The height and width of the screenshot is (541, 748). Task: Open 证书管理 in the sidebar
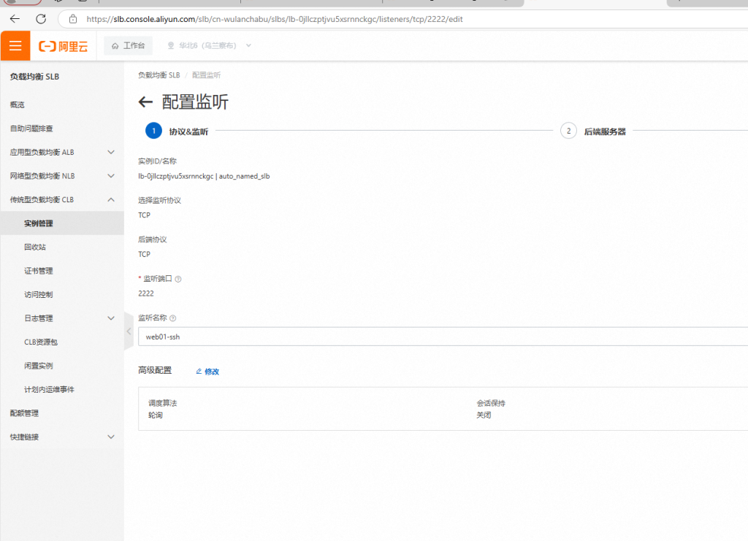(39, 271)
